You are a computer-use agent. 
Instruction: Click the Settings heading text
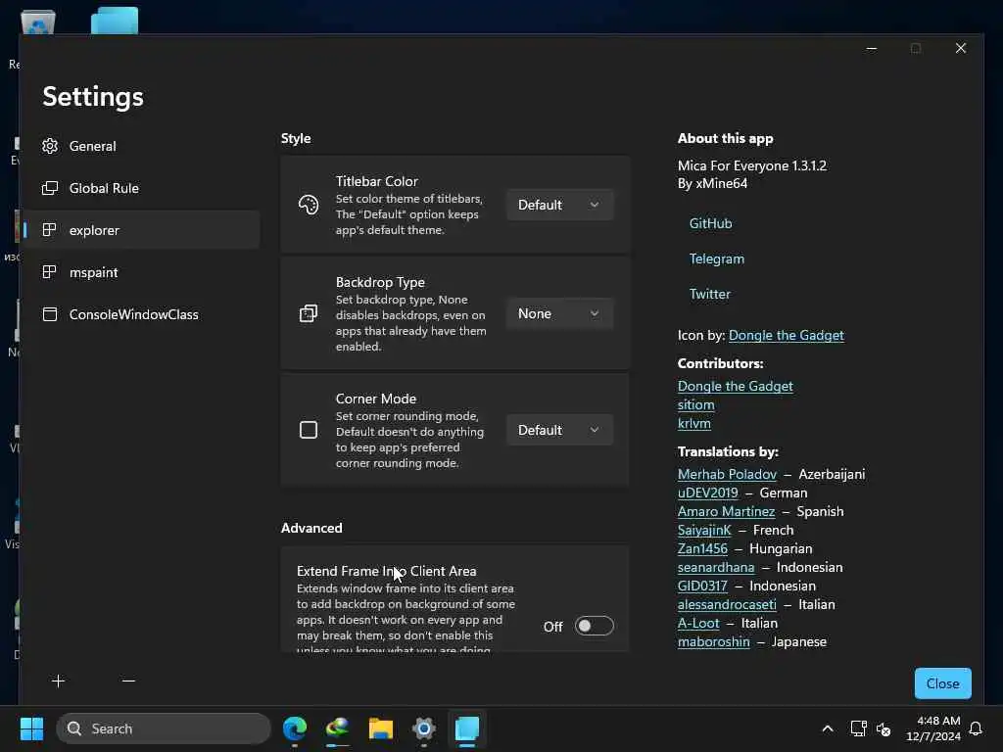pyautogui.click(x=93, y=97)
